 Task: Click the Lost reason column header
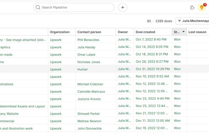pos(197,32)
